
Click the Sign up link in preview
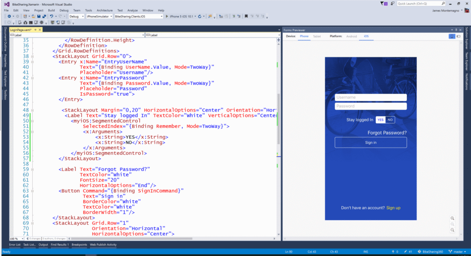click(x=393, y=208)
